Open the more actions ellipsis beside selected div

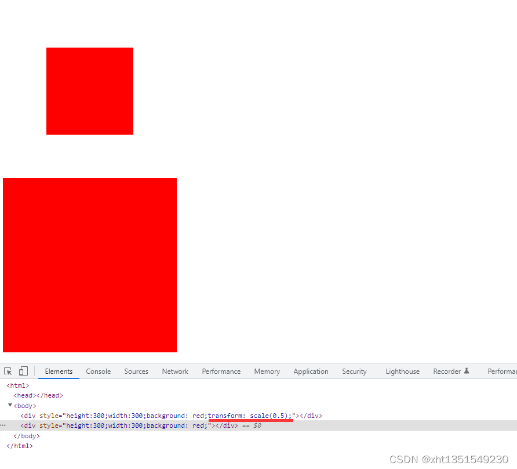pyautogui.click(x=3, y=425)
